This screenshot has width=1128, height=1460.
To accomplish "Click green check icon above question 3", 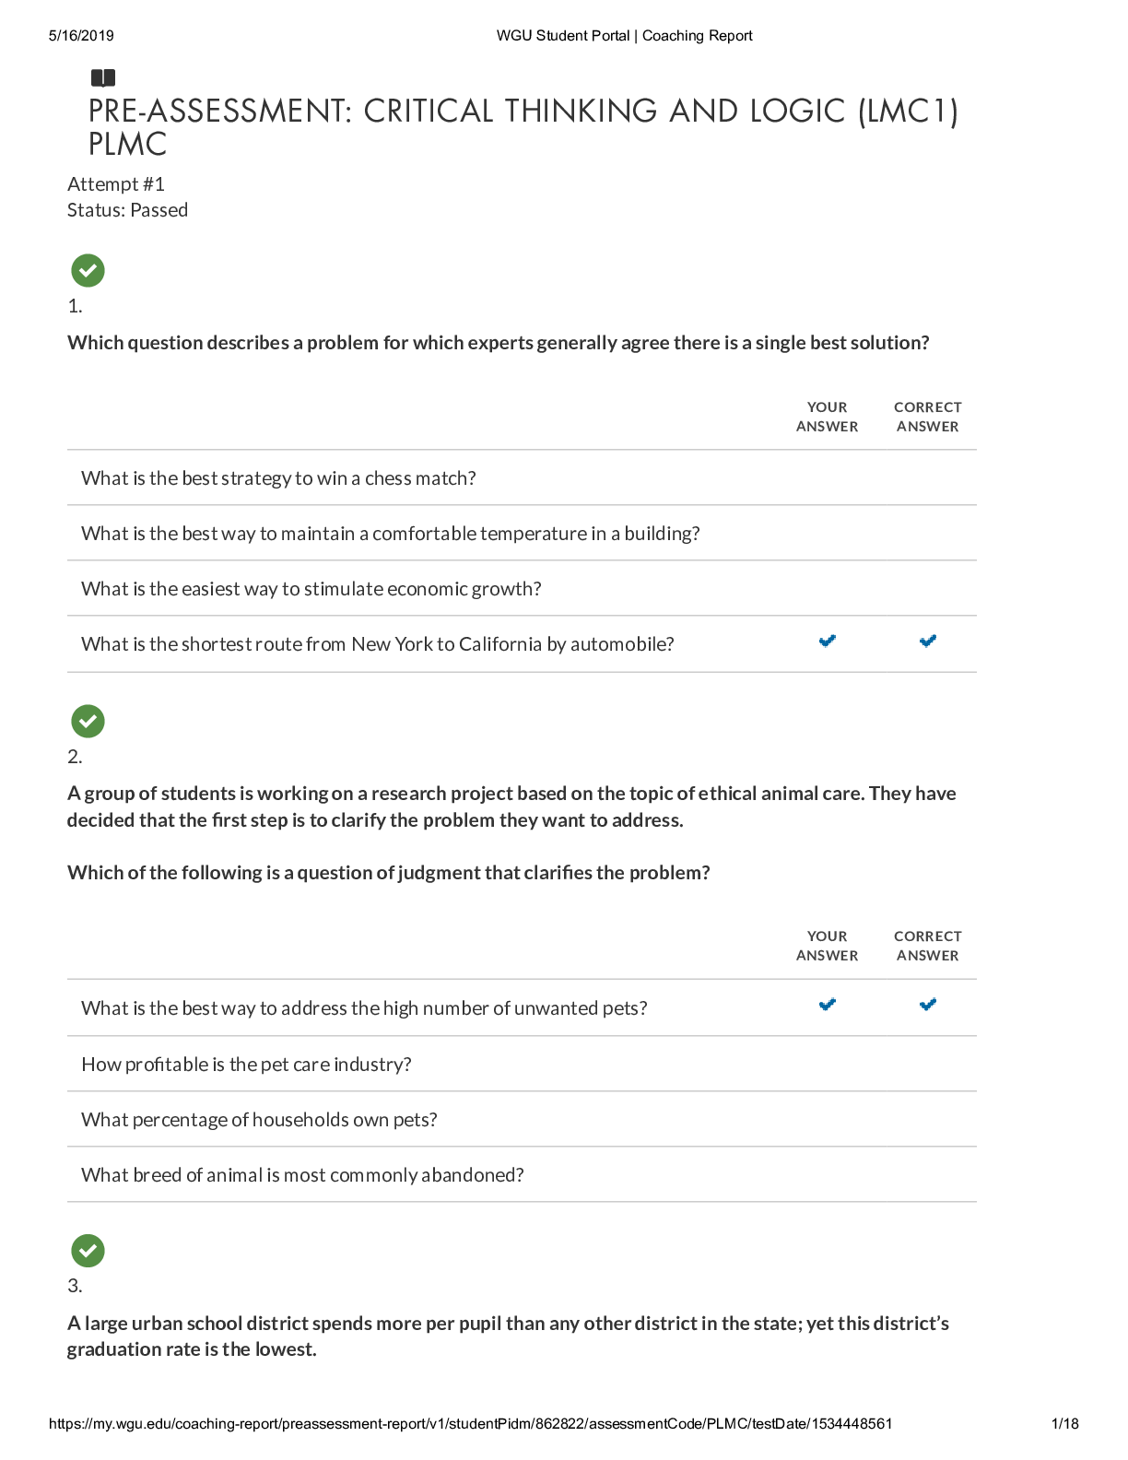I will click(x=88, y=1251).
